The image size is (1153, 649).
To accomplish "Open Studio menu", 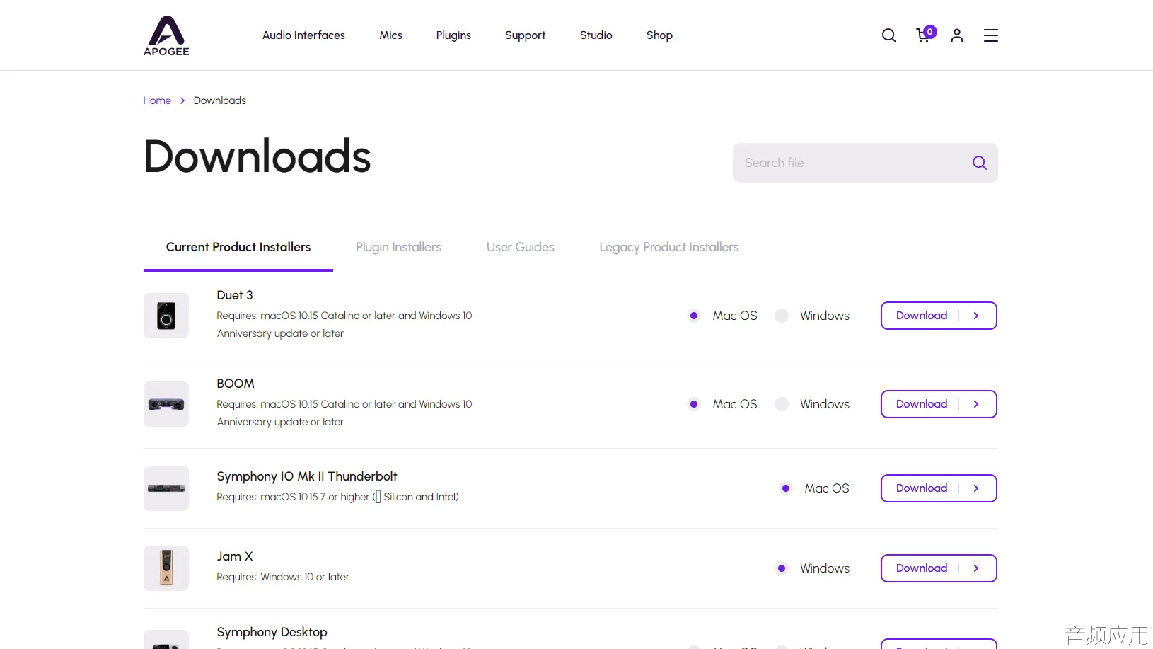I will [x=596, y=35].
